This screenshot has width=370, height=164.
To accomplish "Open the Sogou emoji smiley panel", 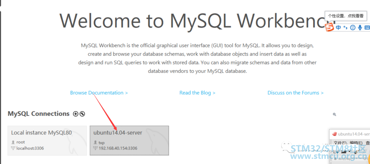I will tap(353, 28).
